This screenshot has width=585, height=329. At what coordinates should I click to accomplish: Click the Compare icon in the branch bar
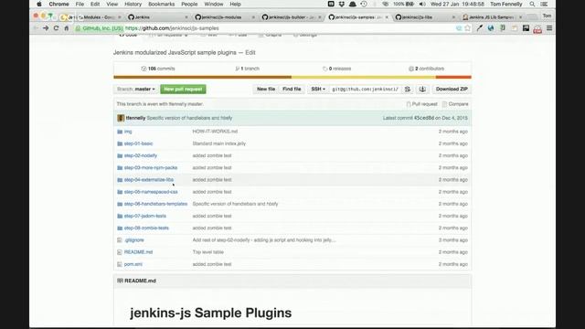coord(444,104)
